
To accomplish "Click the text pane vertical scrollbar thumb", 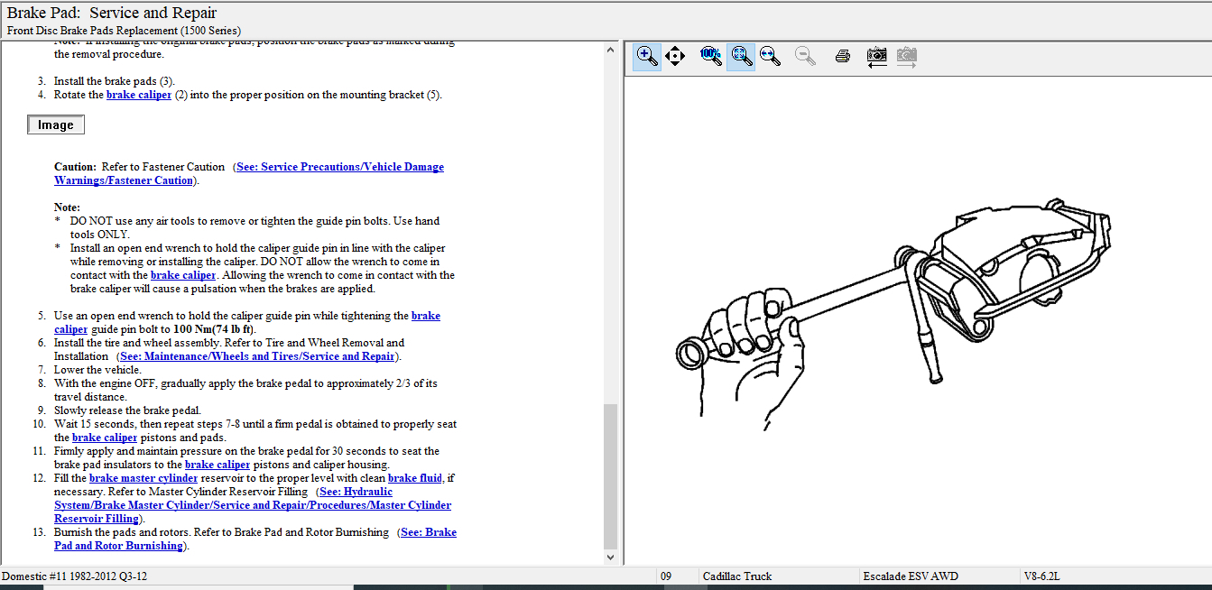I will point(611,475).
